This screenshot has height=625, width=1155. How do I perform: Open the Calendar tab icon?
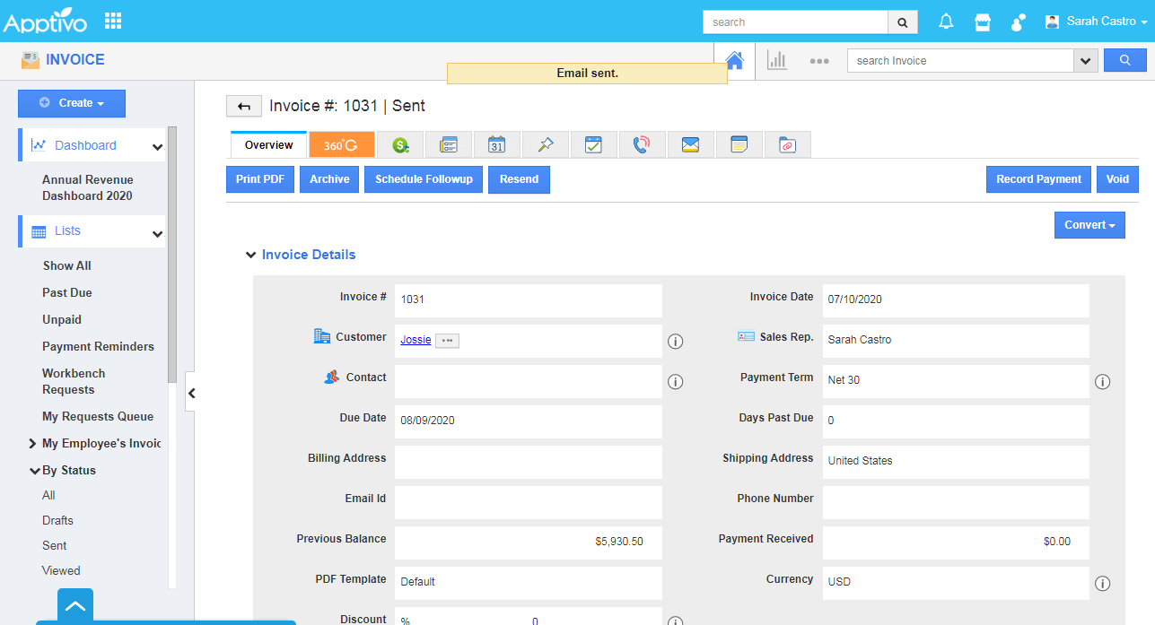(x=496, y=144)
